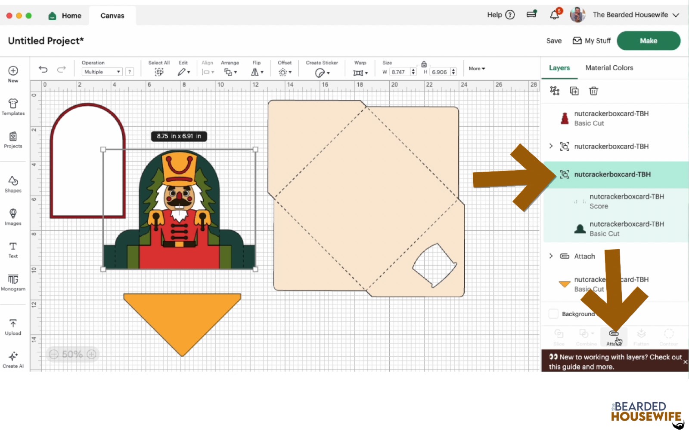Duplicate the selected layer

pyautogui.click(x=574, y=91)
